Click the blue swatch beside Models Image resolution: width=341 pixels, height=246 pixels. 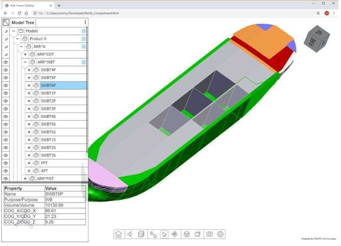83,31
